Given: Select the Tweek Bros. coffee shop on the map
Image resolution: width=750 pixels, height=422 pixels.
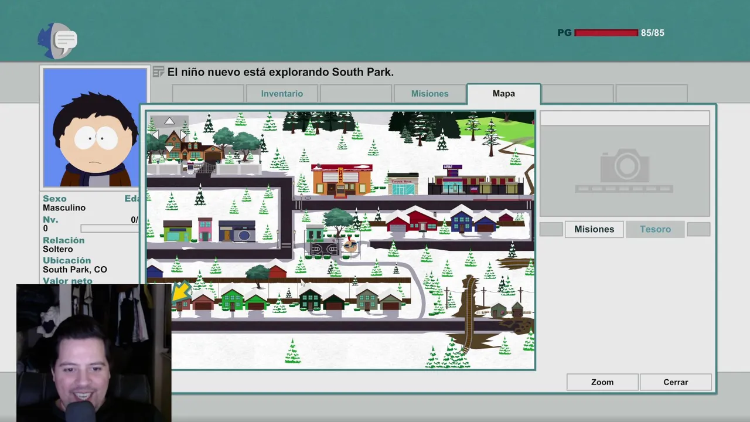Looking at the screenshot, I should point(403,183).
